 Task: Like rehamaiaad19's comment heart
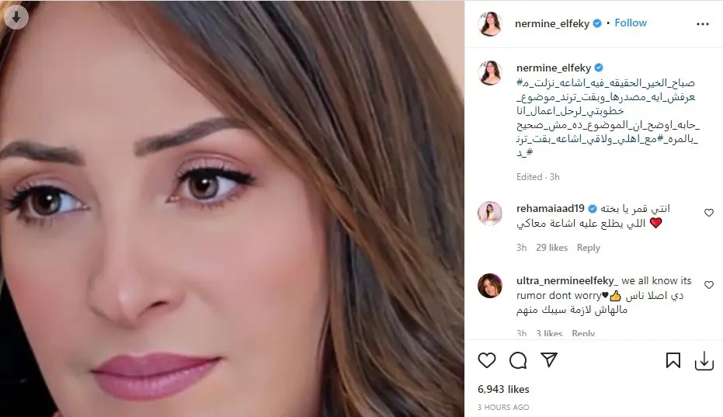coord(709,213)
